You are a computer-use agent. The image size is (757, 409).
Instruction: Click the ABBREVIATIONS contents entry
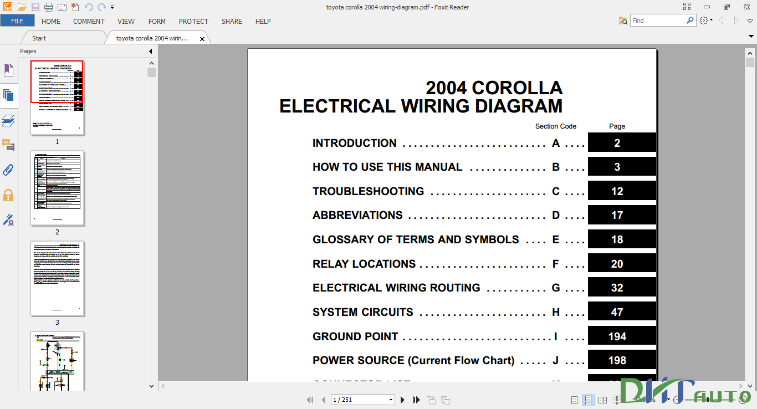[357, 215]
